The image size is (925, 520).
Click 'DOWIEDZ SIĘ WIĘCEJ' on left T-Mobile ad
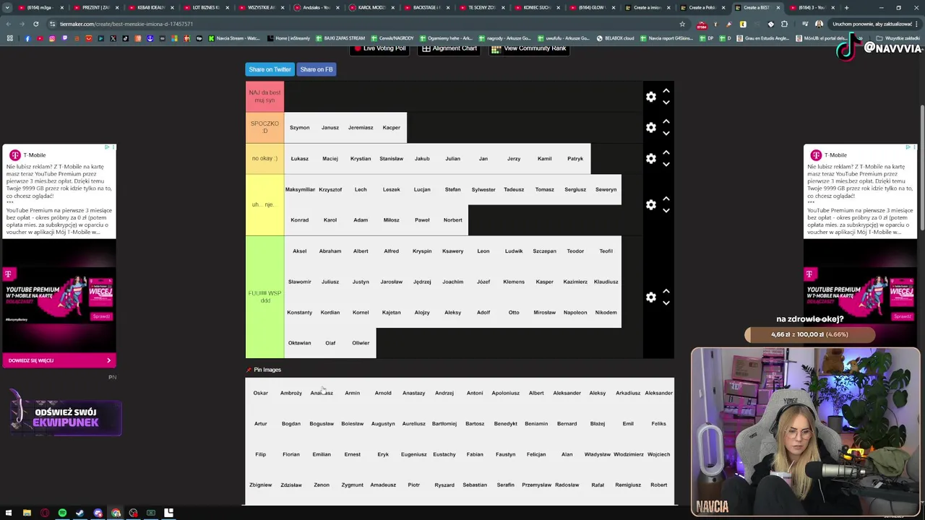(x=59, y=360)
